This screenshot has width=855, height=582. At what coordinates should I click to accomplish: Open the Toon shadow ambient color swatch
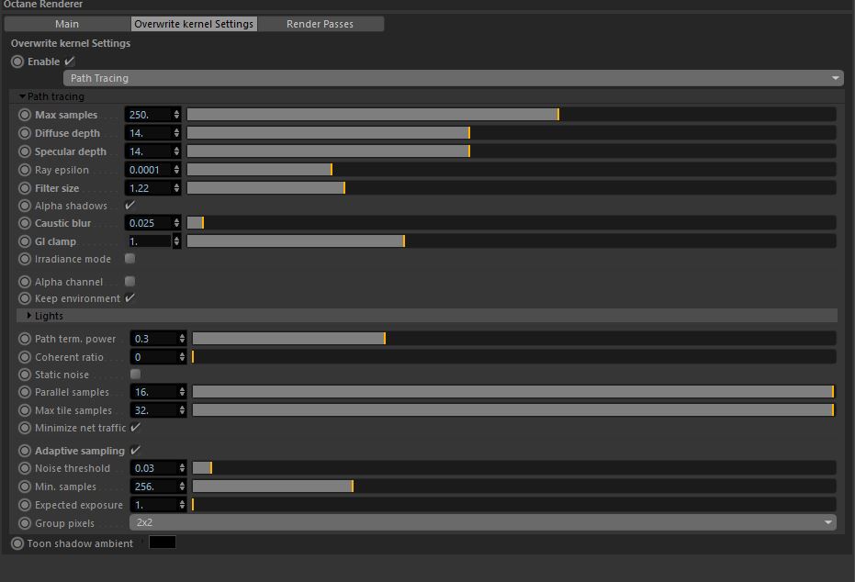coord(163,543)
